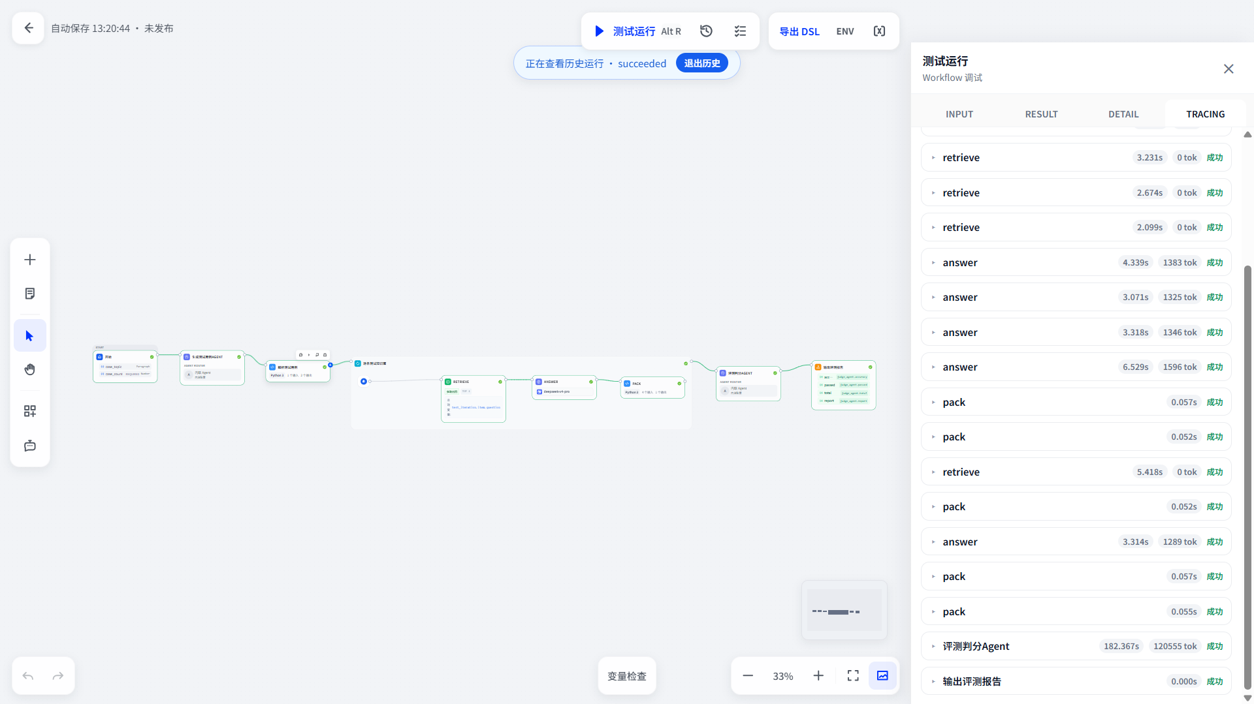
Task: Switch to hand pan mode
Action: (x=30, y=369)
